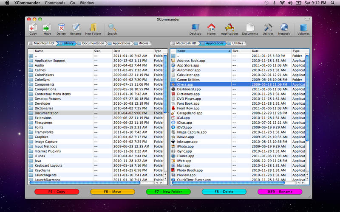Click the Address Book.app icon

pyautogui.click(x=173, y=61)
